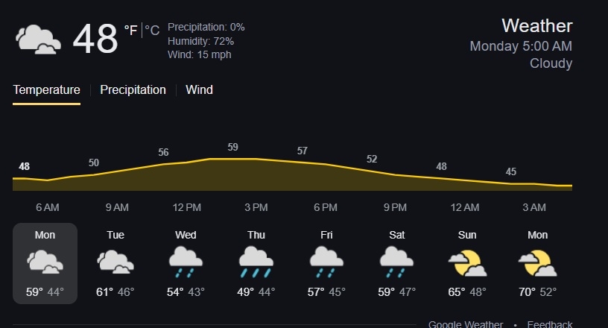The height and width of the screenshot is (328, 608).
Task: Click Friday's rain cloud icon
Action: [326, 262]
